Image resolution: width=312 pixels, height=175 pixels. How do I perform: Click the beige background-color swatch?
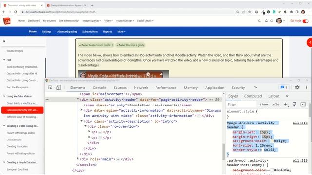(x=272, y=141)
